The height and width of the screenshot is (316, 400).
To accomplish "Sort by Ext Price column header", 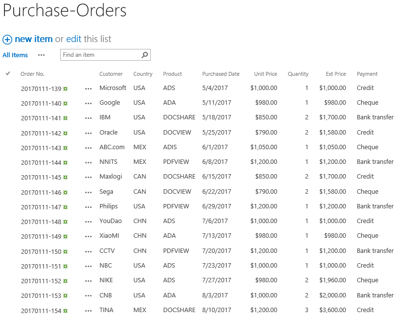I will [x=336, y=74].
